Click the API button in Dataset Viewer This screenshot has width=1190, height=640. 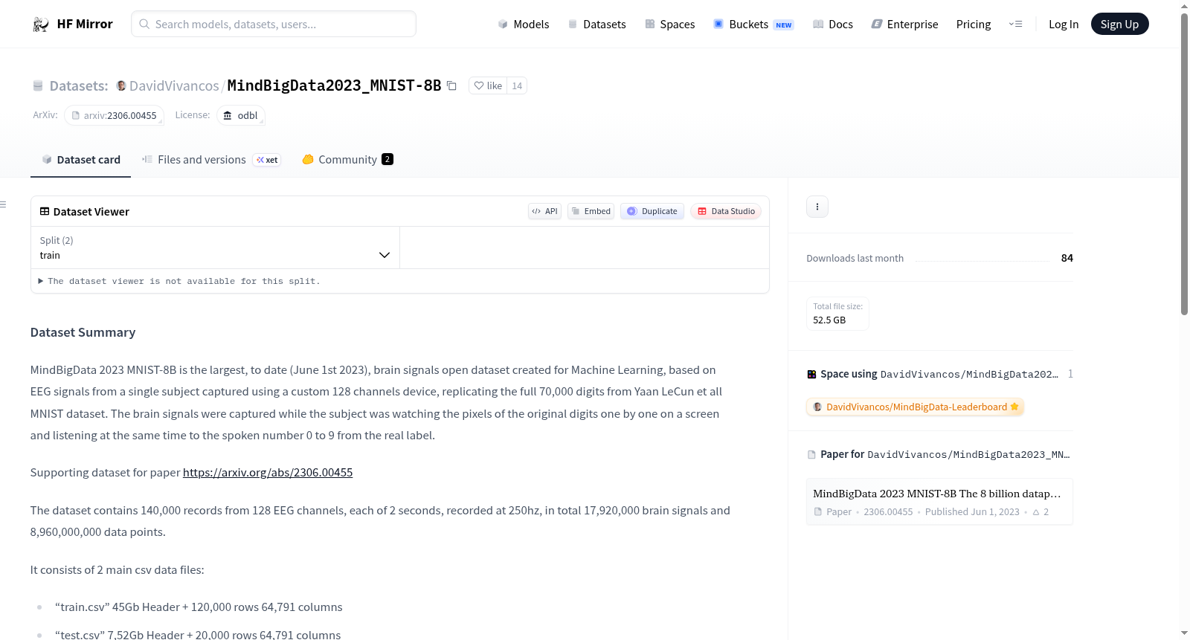[544, 211]
